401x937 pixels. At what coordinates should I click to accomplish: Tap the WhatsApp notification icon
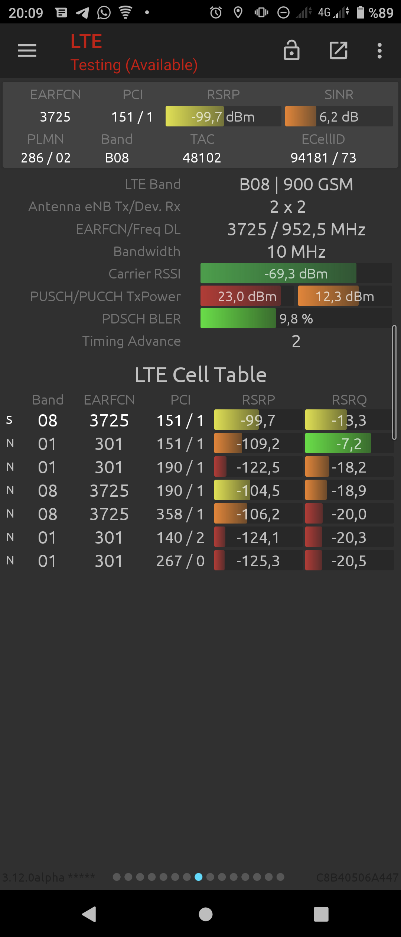click(x=104, y=13)
